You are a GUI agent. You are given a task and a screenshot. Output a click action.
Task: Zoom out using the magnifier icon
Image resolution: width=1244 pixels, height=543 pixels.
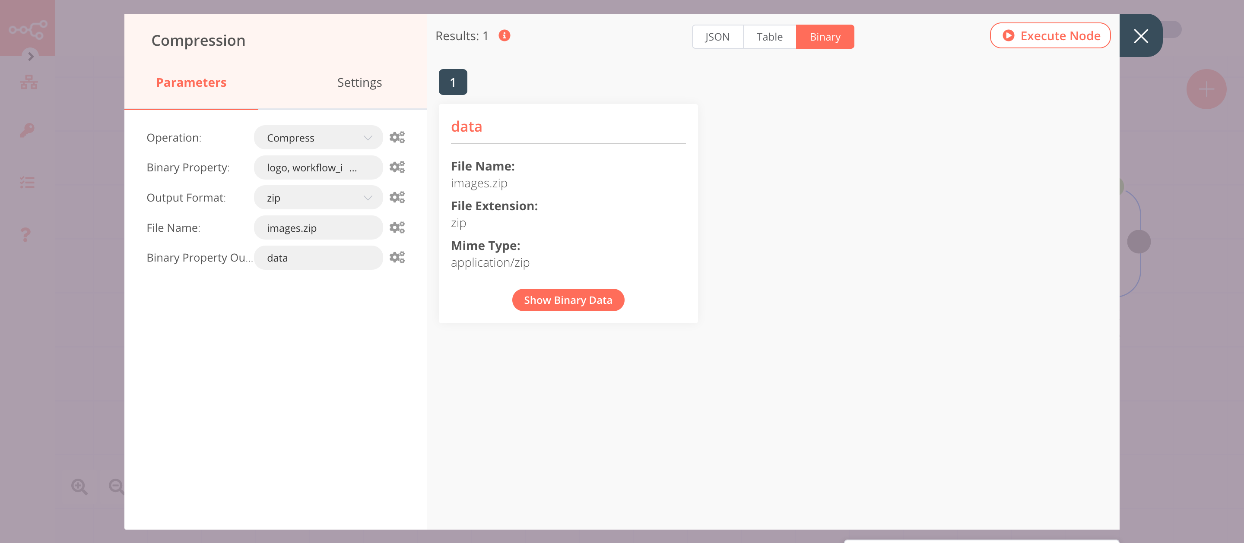point(115,486)
